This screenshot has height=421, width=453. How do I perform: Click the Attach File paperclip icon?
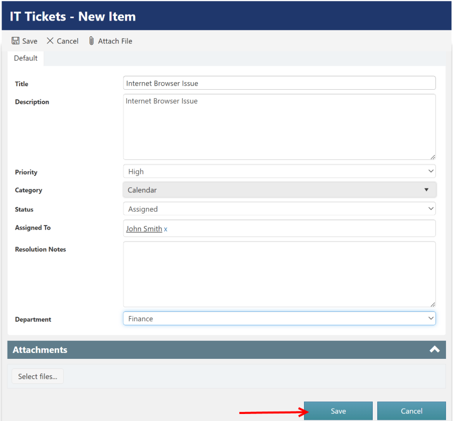(x=91, y=41)
